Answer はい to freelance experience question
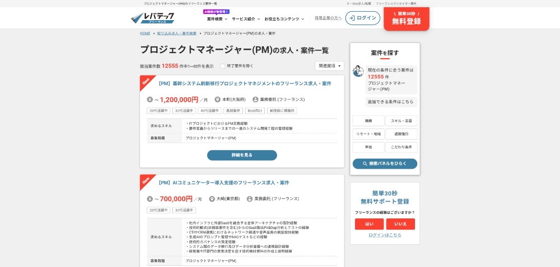560x267 pixels. coord(369,224)
